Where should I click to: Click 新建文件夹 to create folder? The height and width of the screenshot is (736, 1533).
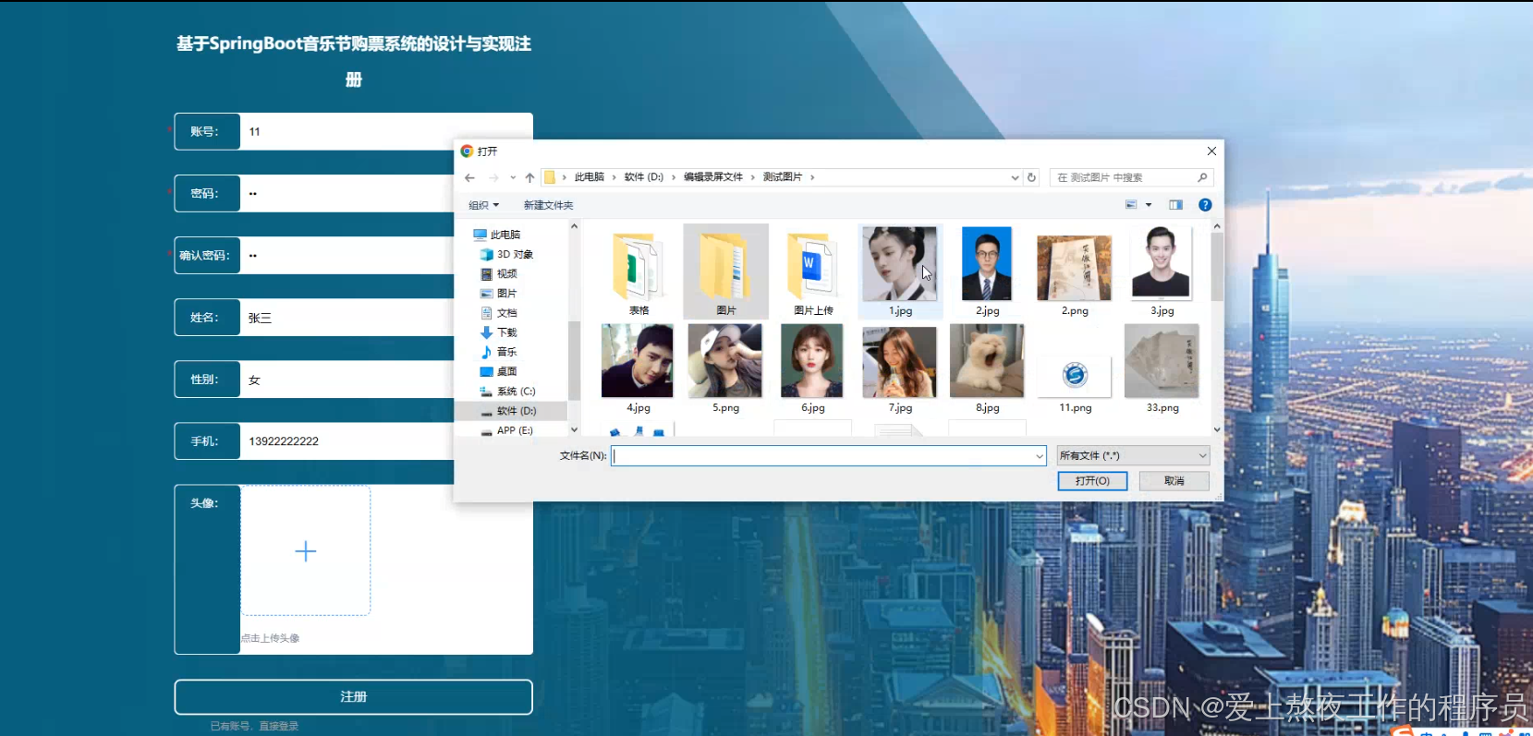pyautogui.click(x=548, y=205)
